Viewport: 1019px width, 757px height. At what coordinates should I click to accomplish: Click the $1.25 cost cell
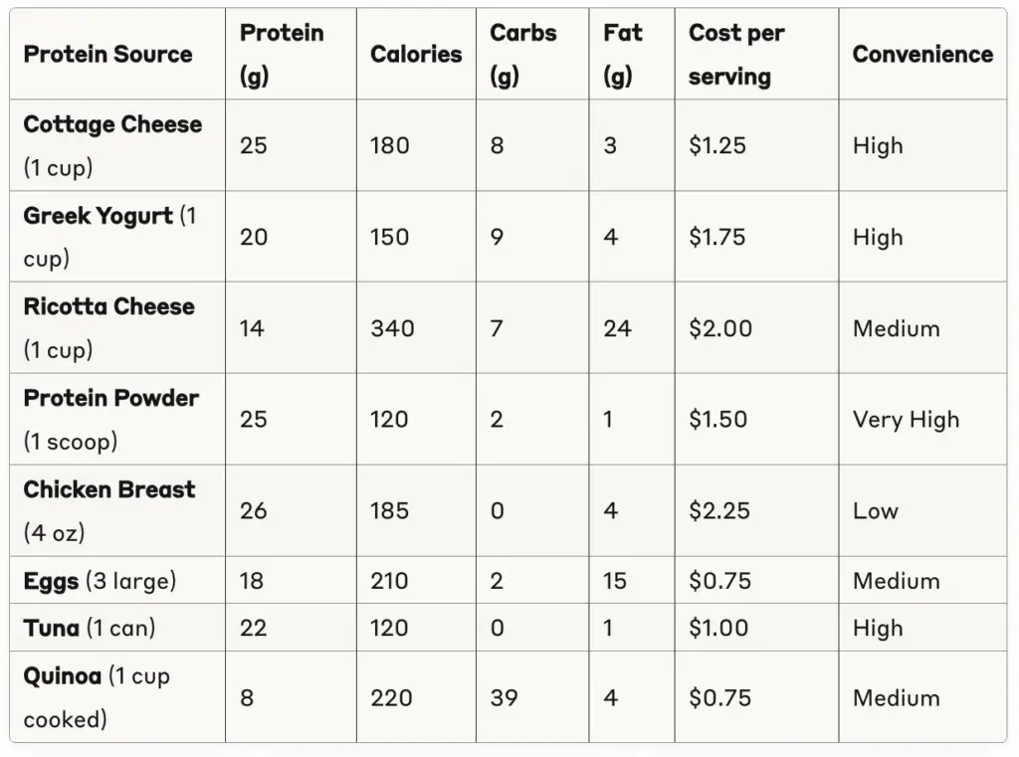pyautogui.click(x=716, y=145)
